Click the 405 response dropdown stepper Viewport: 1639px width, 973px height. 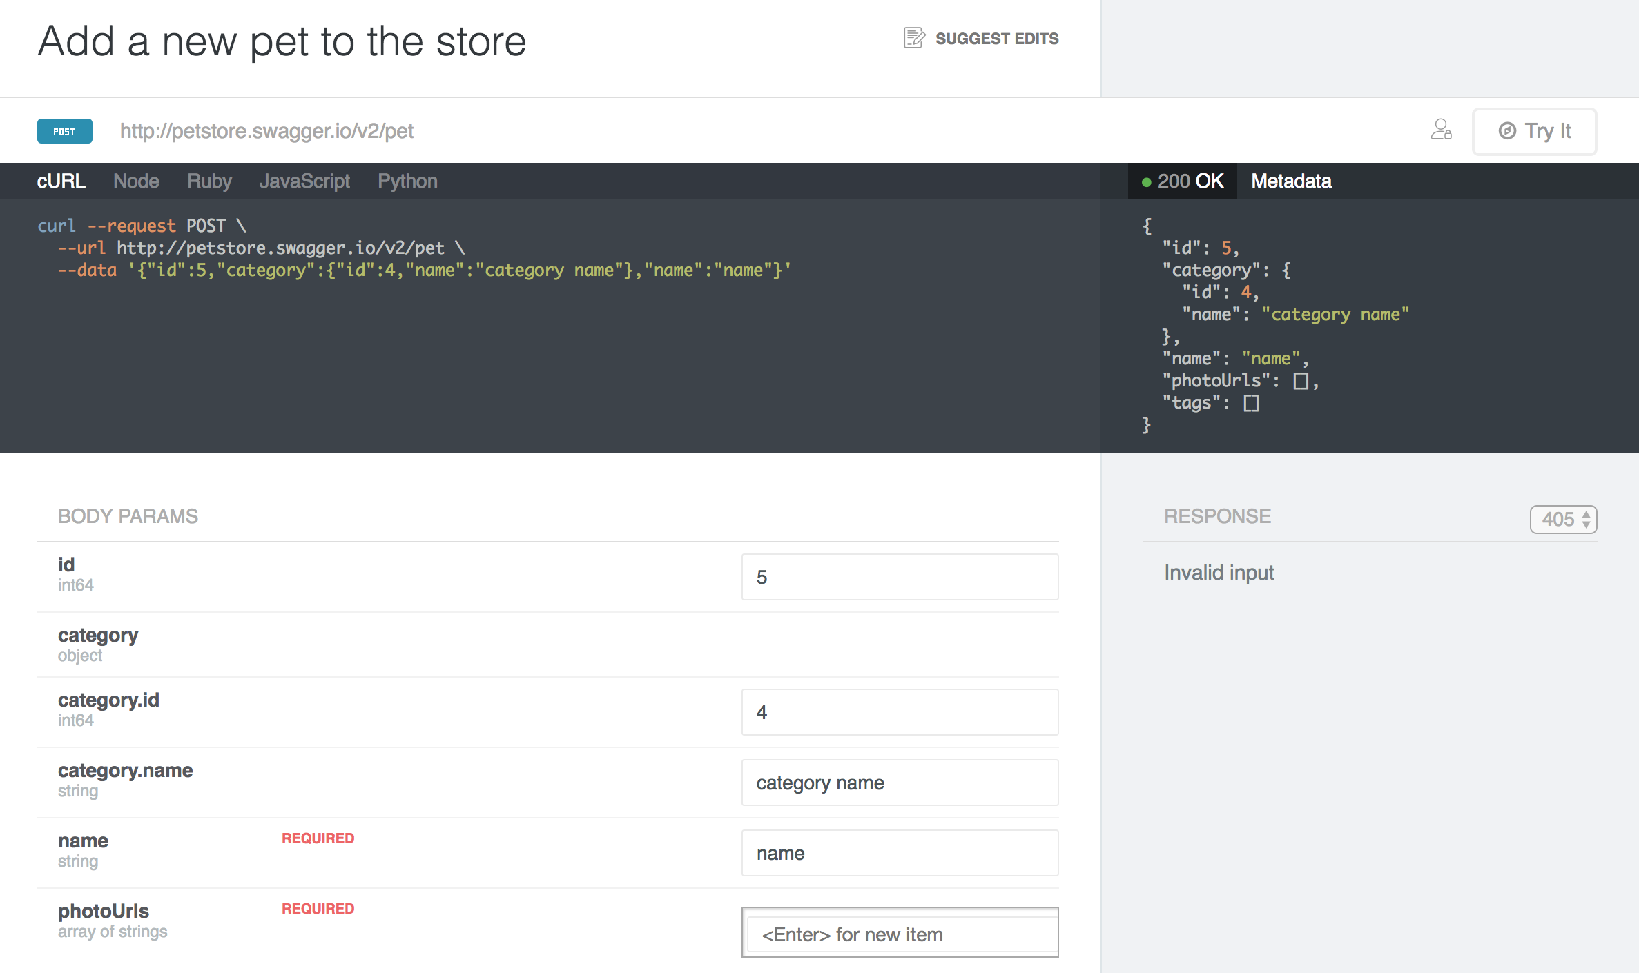[1562, 518]
